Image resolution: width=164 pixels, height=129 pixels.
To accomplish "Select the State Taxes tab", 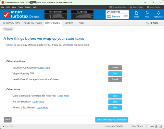I will (x=53, y=23).
